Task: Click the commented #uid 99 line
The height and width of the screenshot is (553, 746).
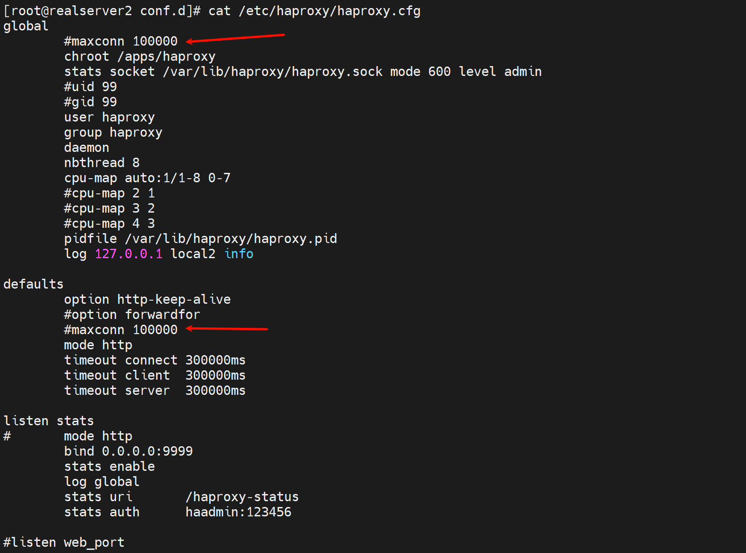Action: (x=90, y=87)
